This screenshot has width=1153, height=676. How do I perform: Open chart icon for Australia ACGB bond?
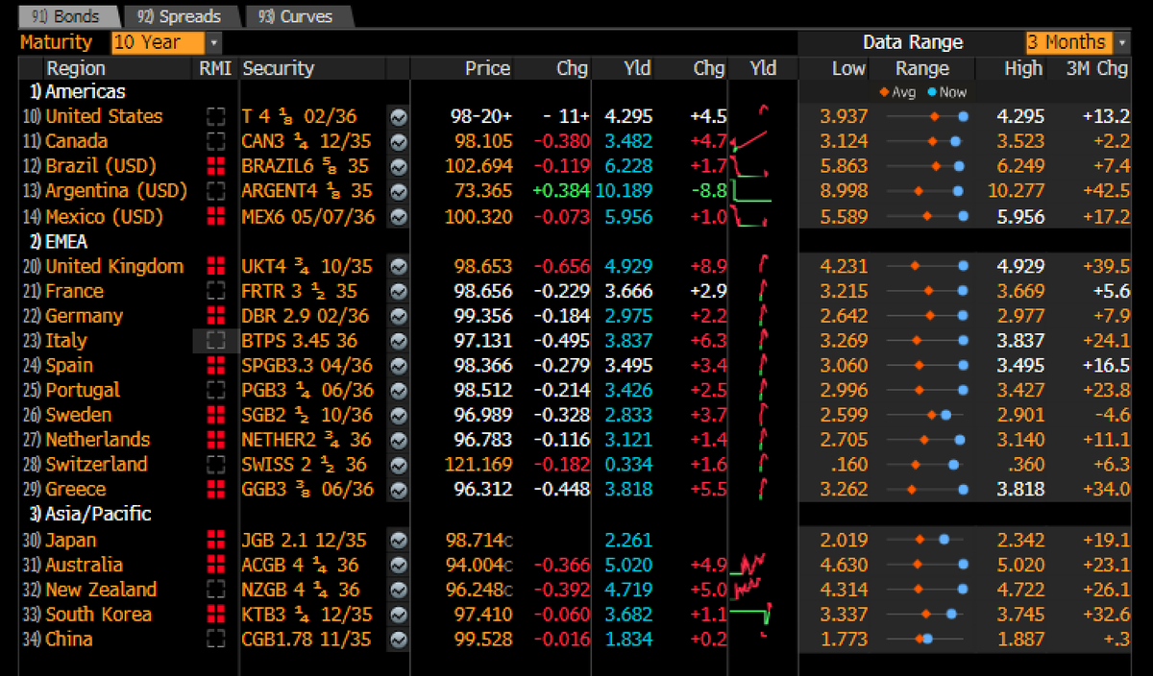click(x=398, y=566)
